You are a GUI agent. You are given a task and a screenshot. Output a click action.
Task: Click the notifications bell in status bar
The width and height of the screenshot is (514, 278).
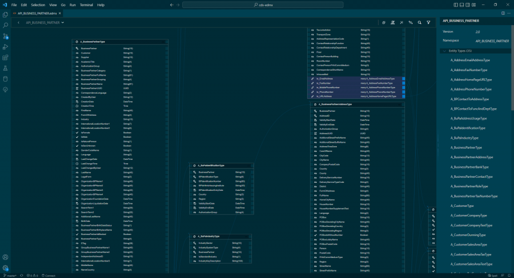[x=509, y=275]
